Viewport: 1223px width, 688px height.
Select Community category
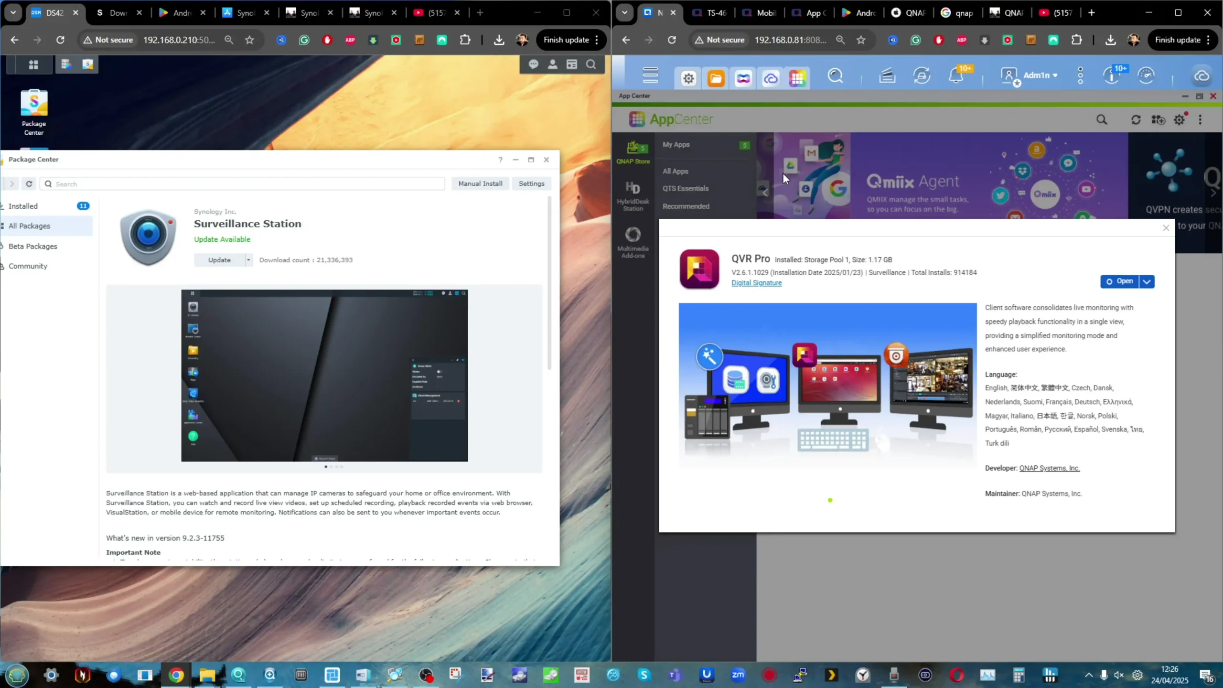pos(46,266)
